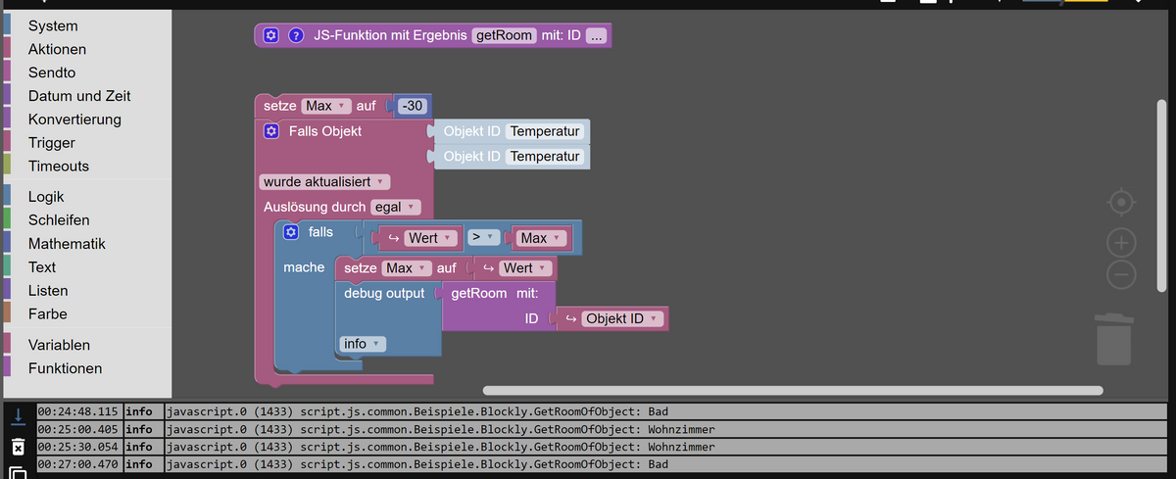Open the Logik block category
Screen dimensions: 1176x479
(x=46, y=197)
